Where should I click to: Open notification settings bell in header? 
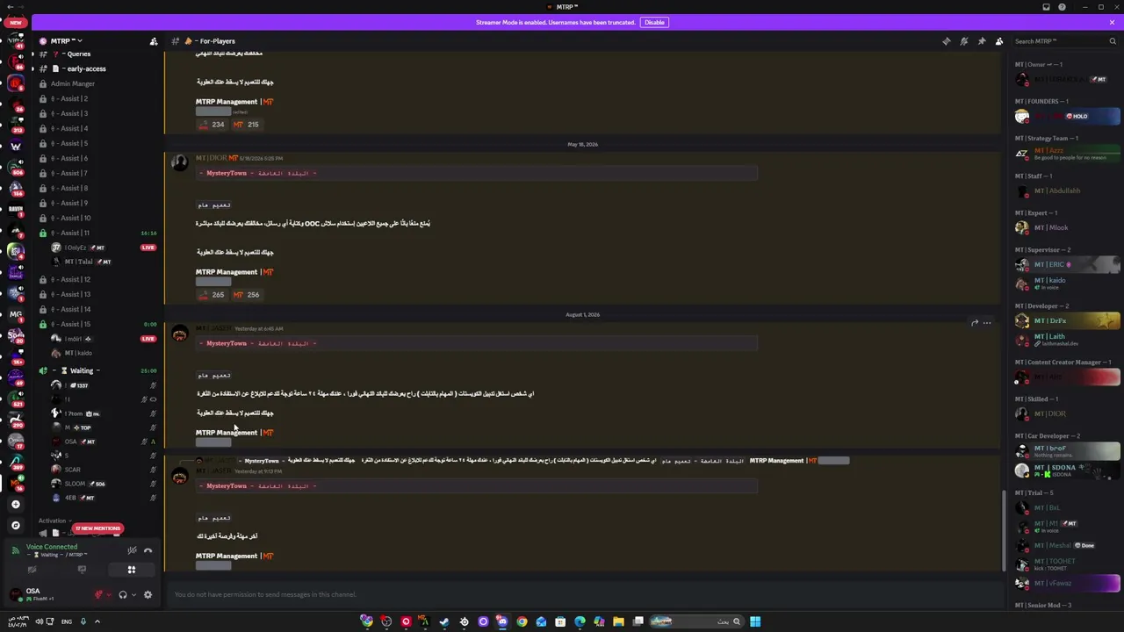click(963, 41)
